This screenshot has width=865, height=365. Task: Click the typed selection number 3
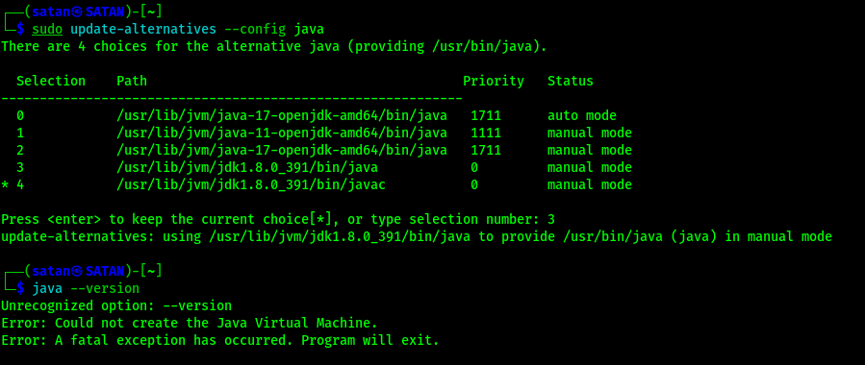[x=551, y=220]
